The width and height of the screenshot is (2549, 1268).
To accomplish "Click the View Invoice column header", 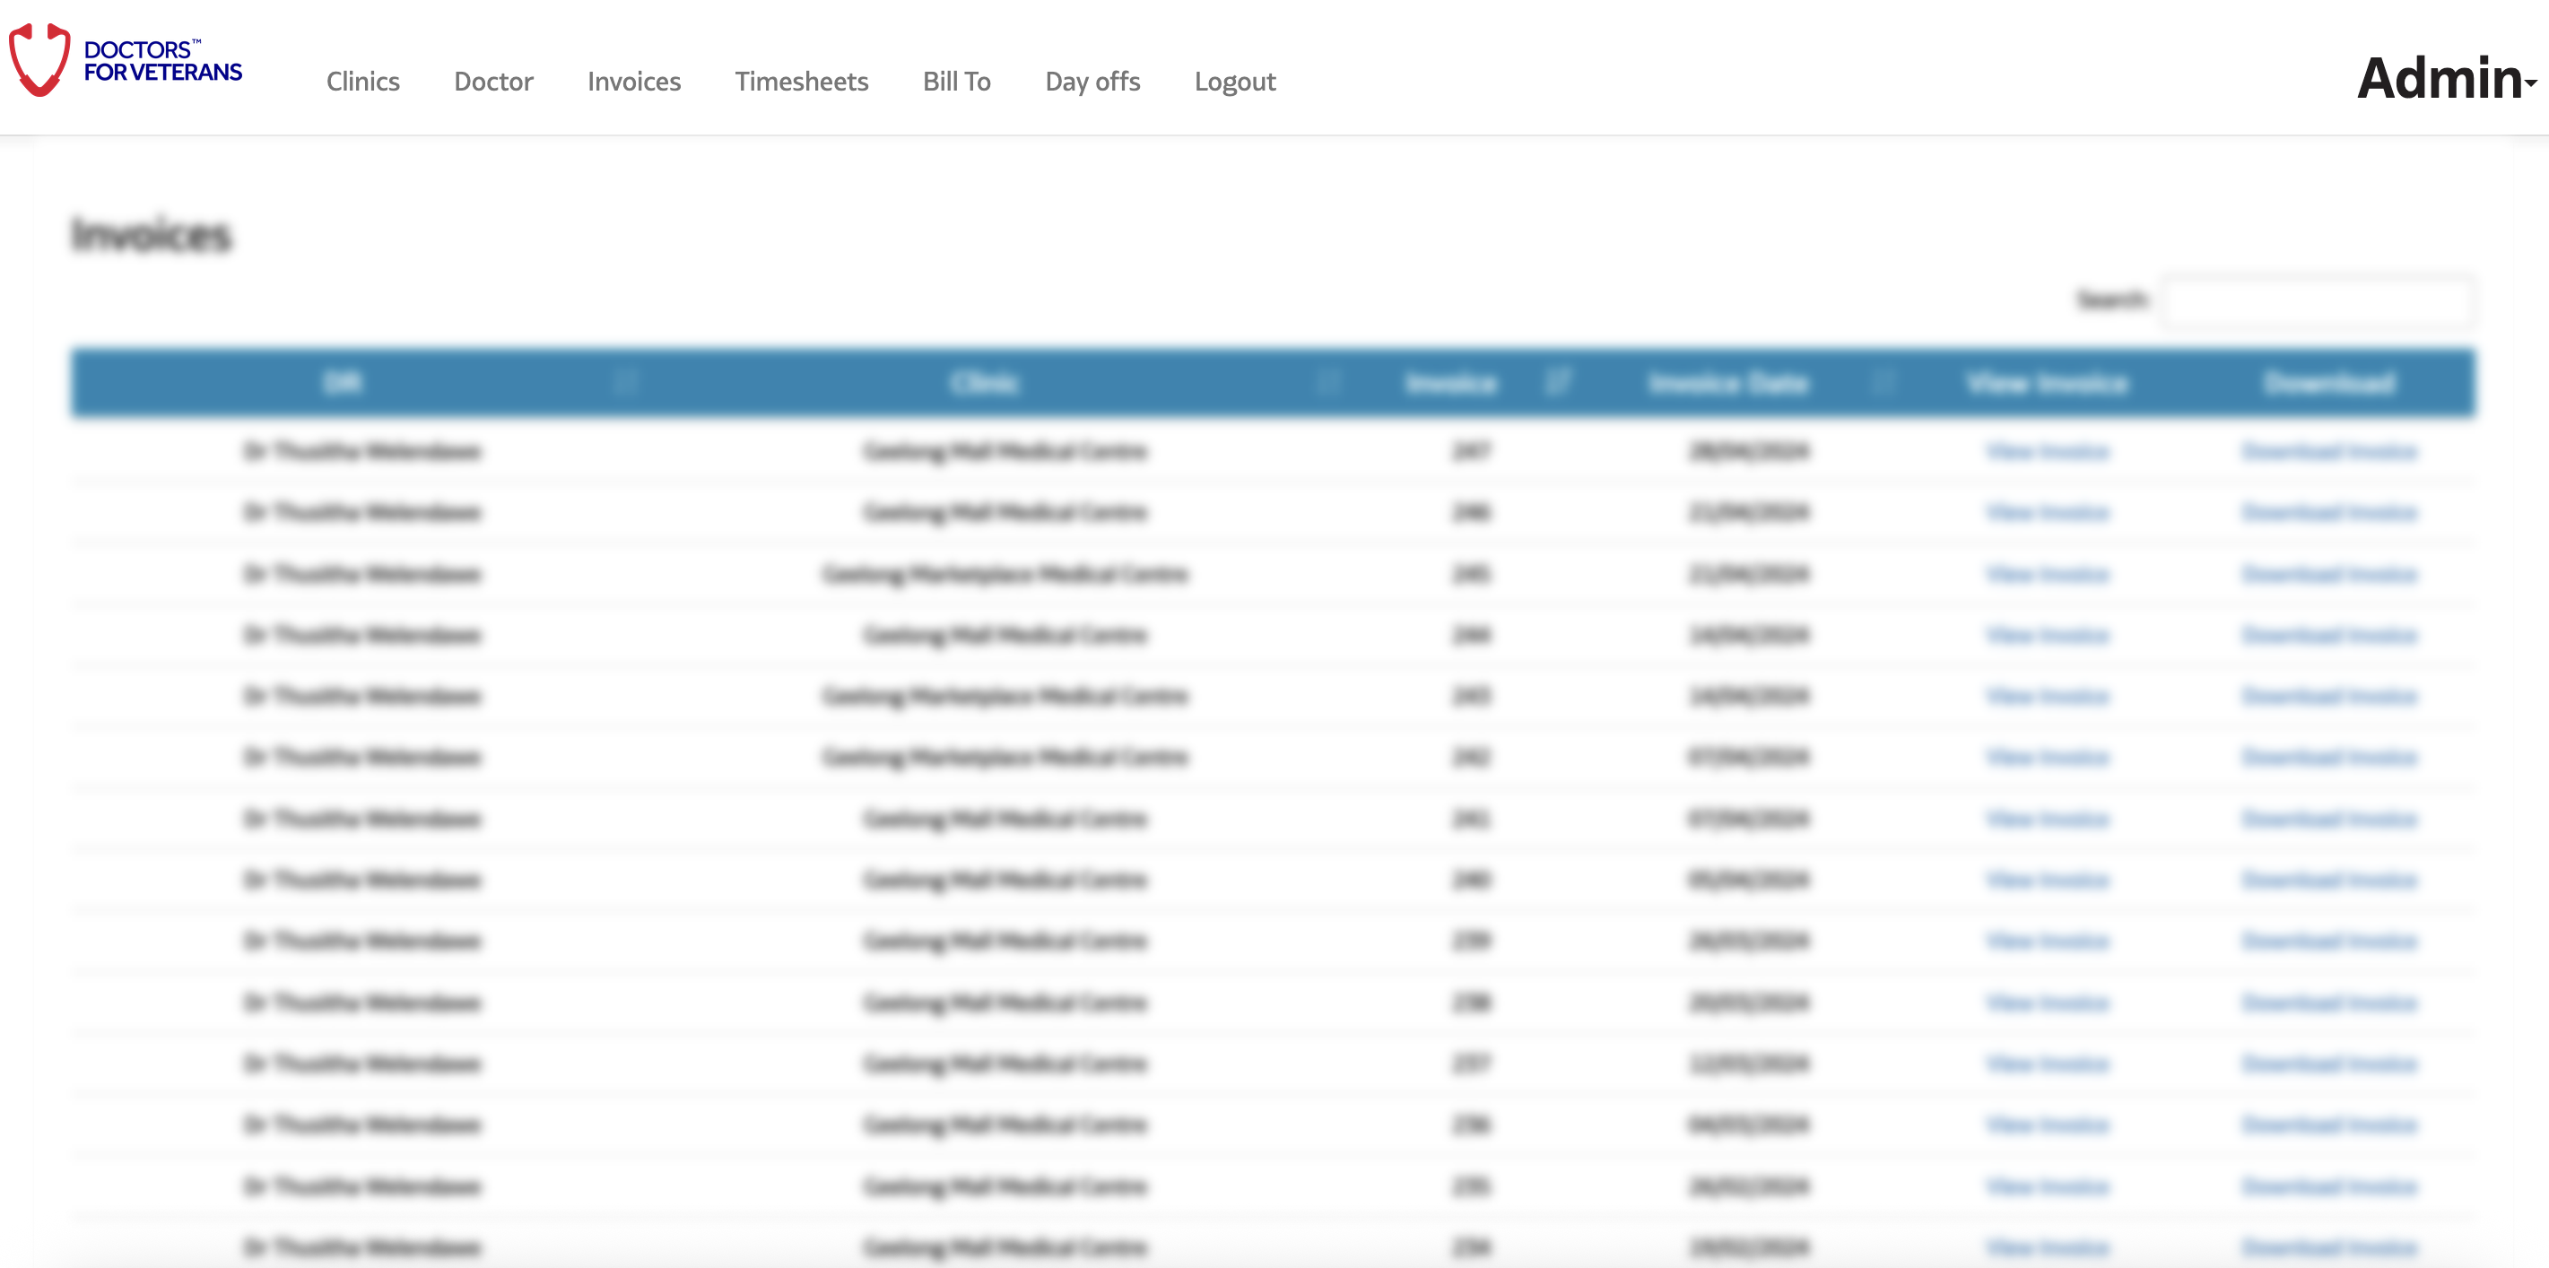I will 2047,383.
